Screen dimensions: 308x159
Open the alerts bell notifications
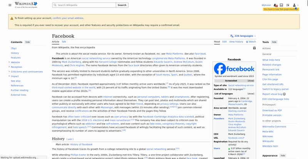pyautogui.click(x=275, y=5)
